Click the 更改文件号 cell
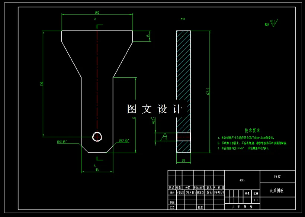305x217 pixels. point(199,188)
